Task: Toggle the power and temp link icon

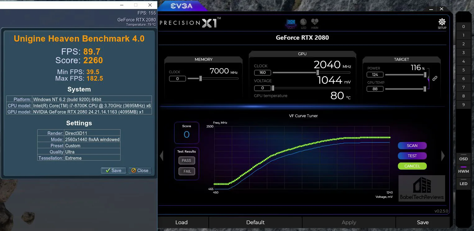Action: coord(435,78)
